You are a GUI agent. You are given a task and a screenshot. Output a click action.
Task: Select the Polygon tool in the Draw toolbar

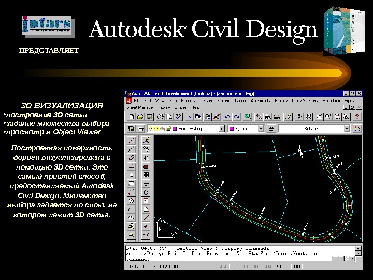click(132, 175)
